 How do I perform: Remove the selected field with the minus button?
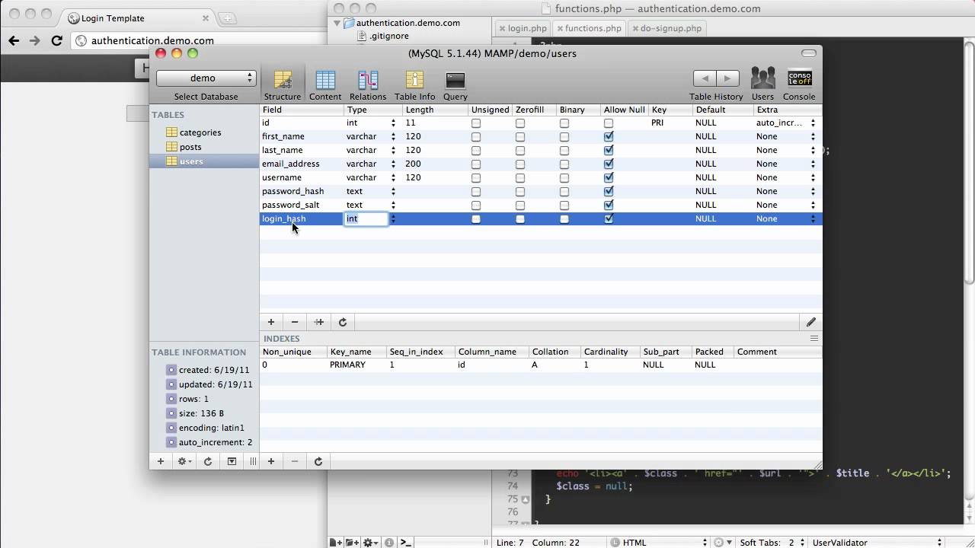tap(295, 322)
